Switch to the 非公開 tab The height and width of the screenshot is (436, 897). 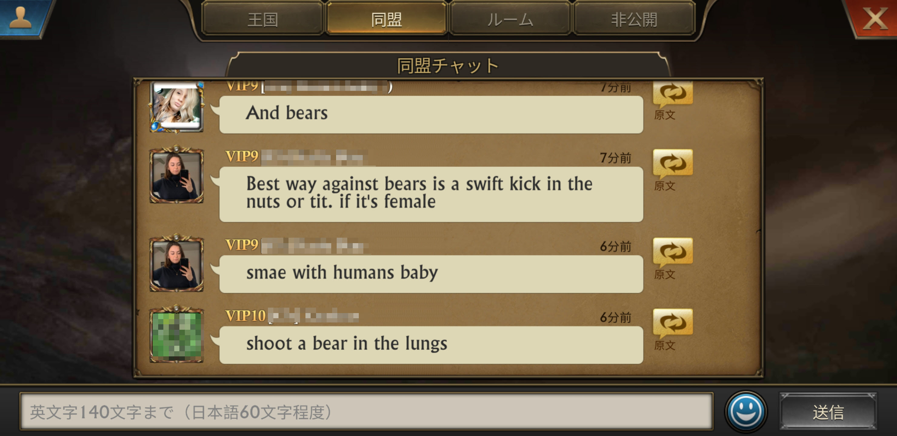634,19
